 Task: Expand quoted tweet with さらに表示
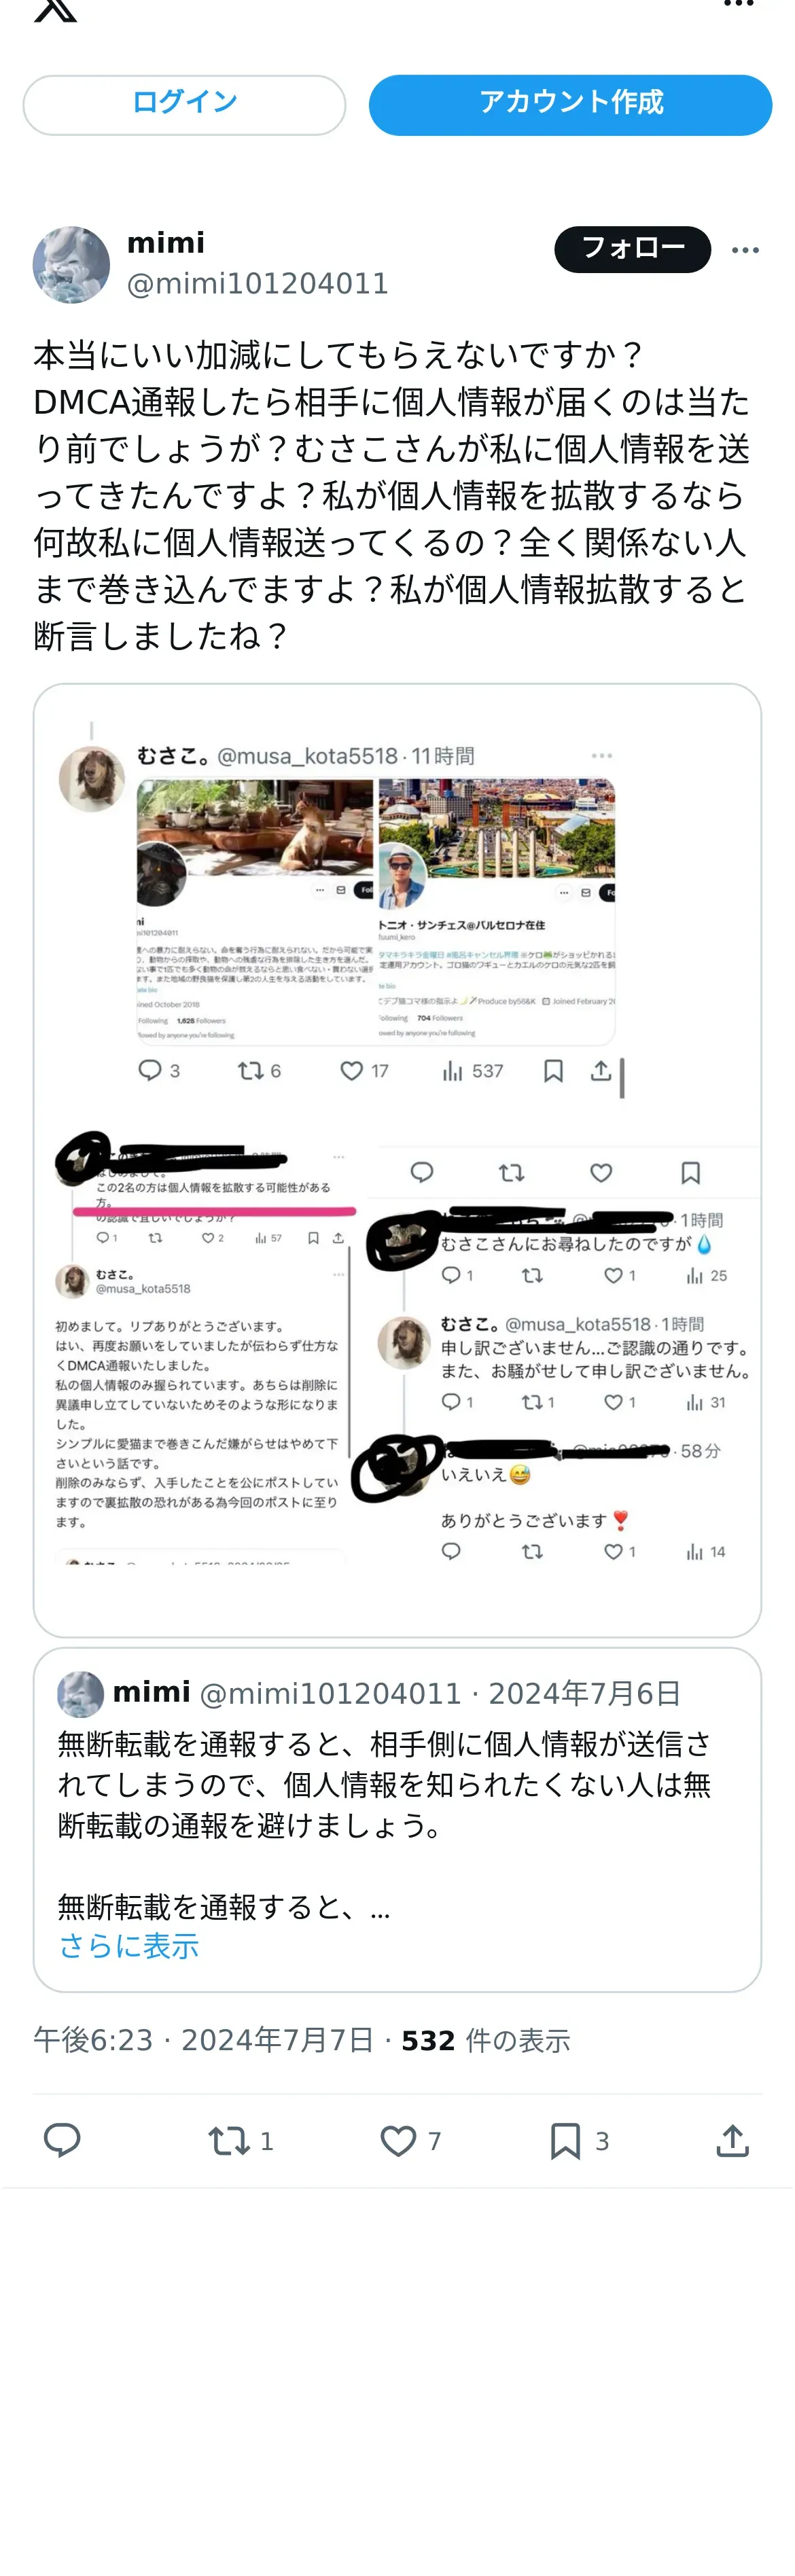[x=129, y=1946]
